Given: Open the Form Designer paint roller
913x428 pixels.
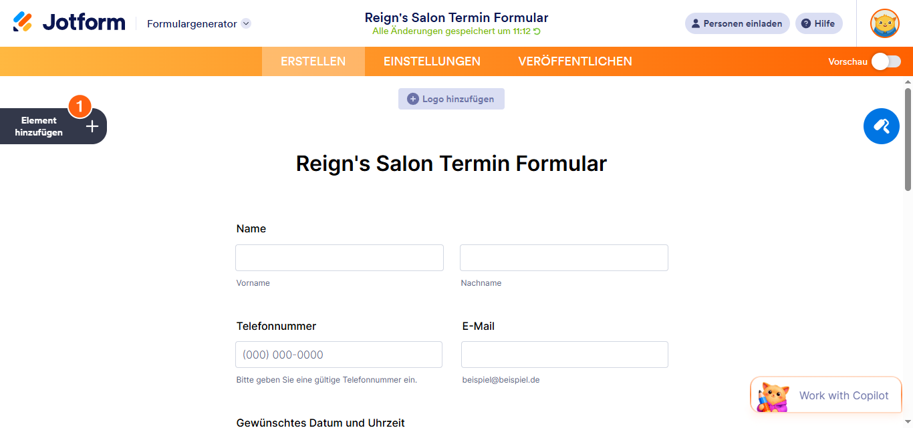Looking at the screenshot, I should click(881, 126).
